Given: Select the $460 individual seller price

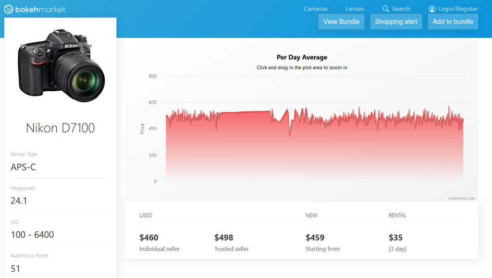Looking at the screenshot, I should (149, 238).
